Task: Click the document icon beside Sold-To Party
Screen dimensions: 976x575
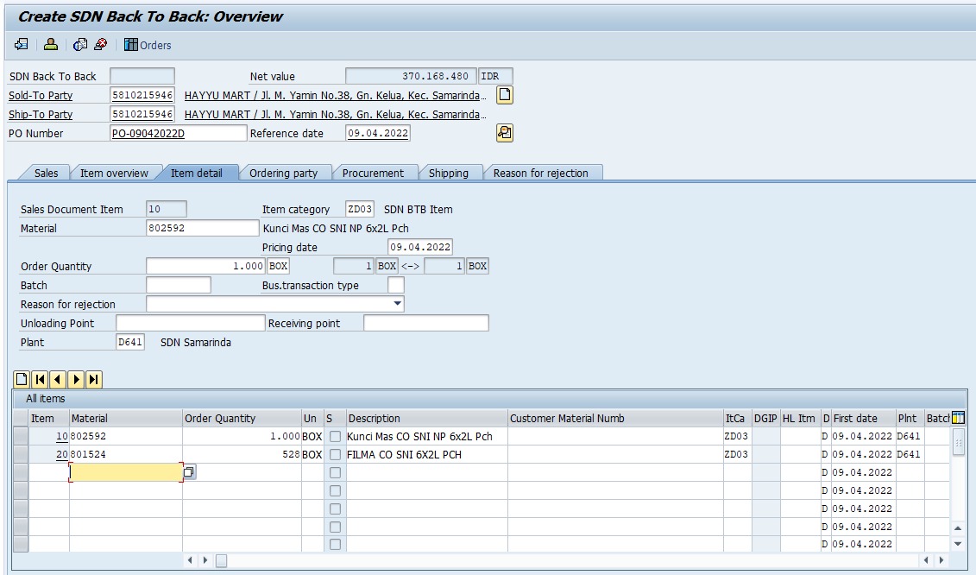Action: point(505,95)
